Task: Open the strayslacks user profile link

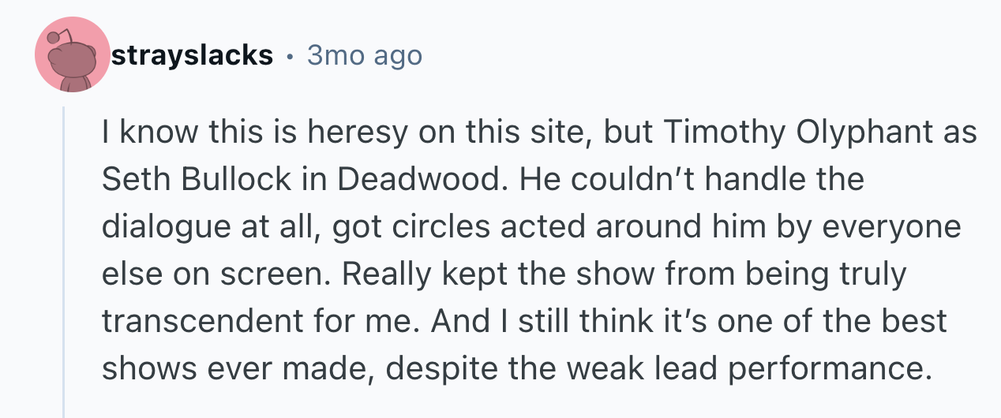Action: [193, 56]
